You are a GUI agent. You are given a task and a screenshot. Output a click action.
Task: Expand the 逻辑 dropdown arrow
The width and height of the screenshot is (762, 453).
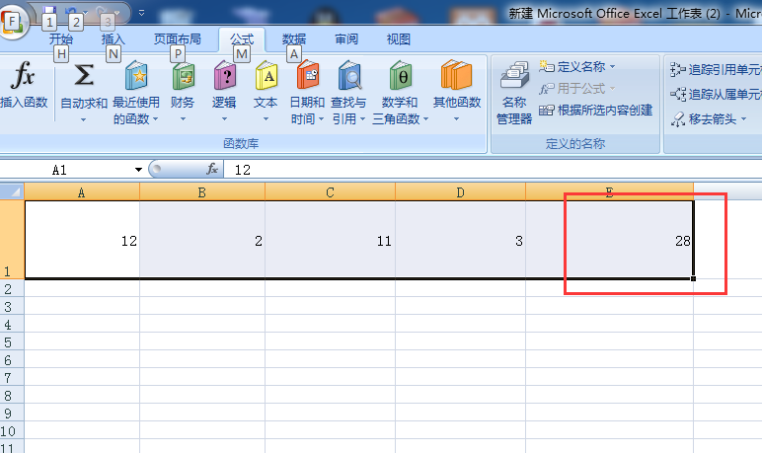pos(224,119)
